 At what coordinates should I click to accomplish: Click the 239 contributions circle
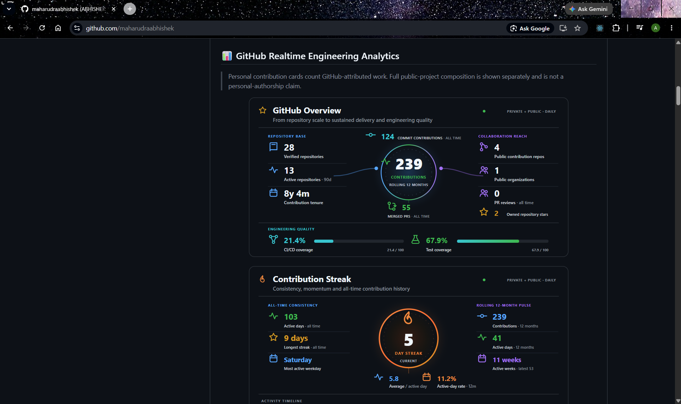[409, 173]
